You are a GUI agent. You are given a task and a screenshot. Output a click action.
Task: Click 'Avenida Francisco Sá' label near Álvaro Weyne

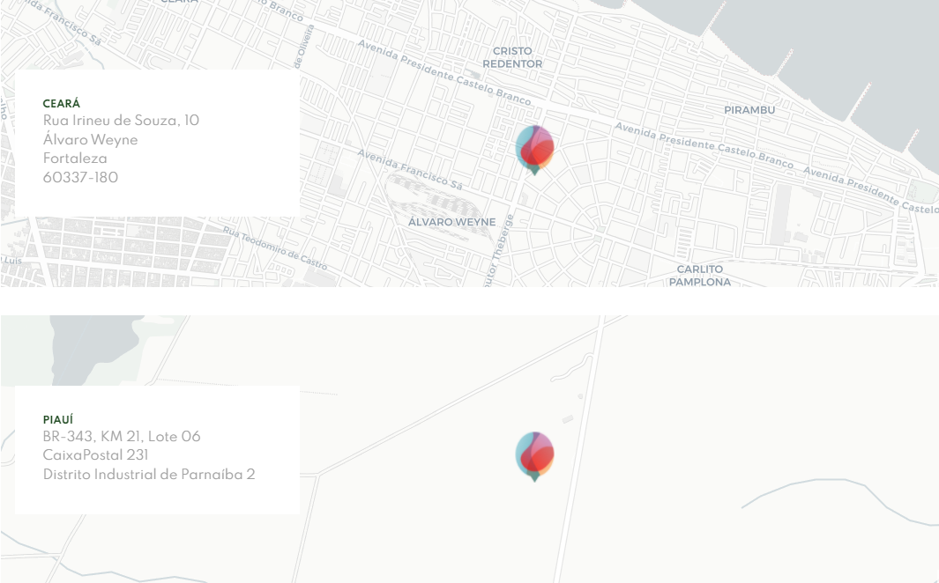[x=410, y=170]
